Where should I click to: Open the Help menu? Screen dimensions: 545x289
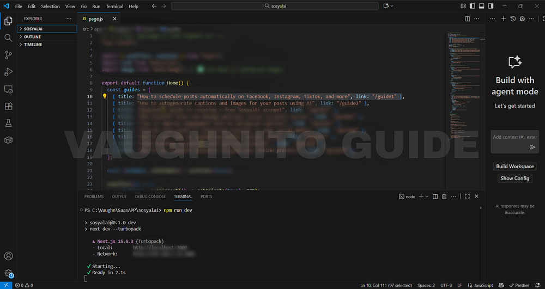point(134,6)
